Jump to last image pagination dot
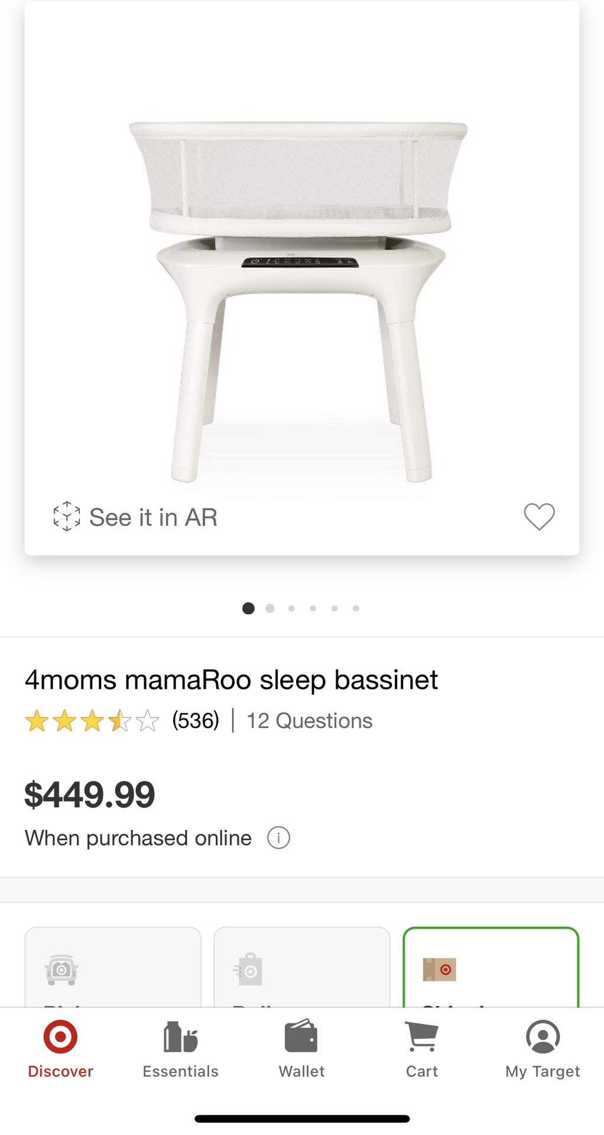This screenshot has height=1135, width=604. [x=356, y=608]
